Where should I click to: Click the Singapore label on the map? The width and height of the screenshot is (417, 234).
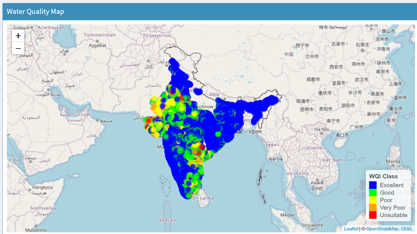pyautogui.click(x=312, y=225)
